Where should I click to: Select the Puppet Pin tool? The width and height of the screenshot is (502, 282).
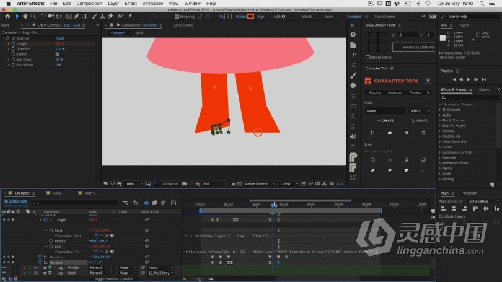tap(130, 16)
